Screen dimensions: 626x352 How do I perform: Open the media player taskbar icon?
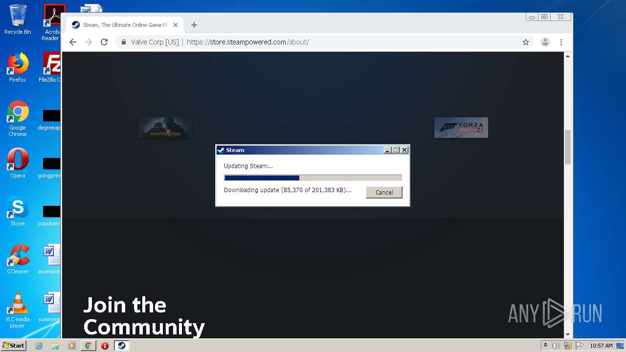pyautogui.click(x=72, y=346)
